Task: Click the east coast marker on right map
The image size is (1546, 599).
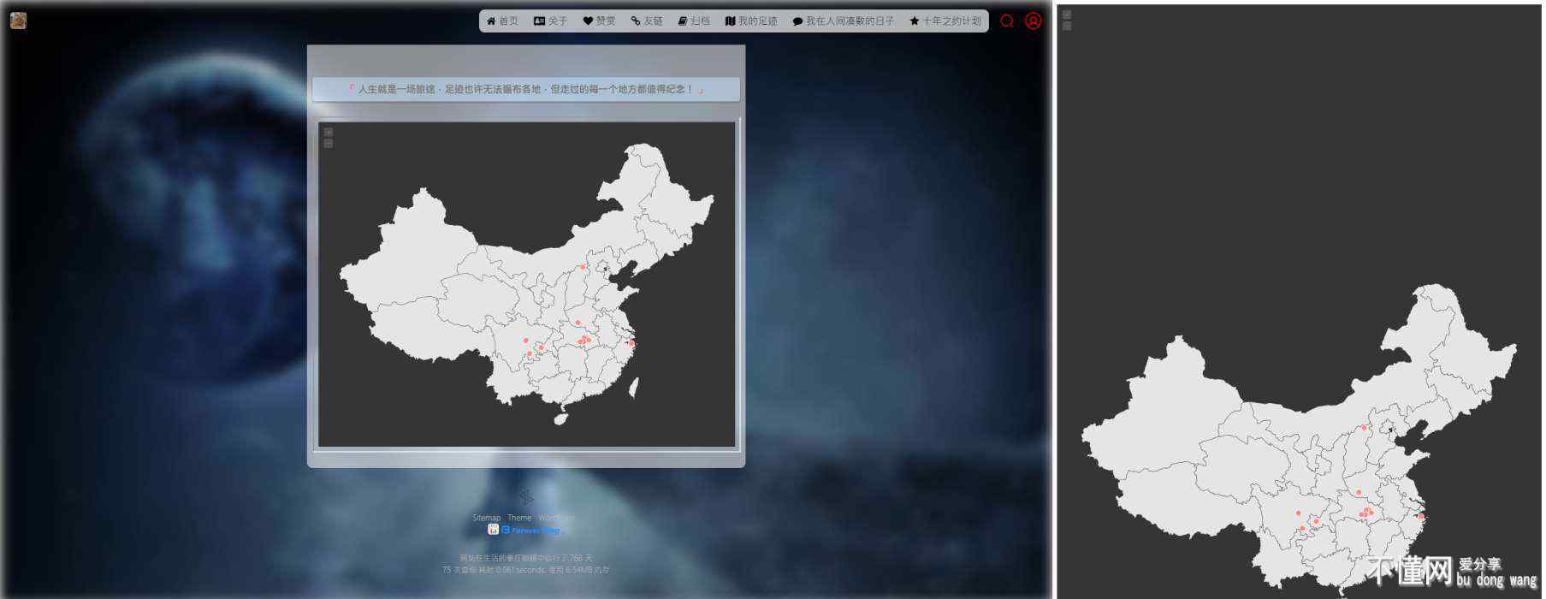Action: point(1421,517)
